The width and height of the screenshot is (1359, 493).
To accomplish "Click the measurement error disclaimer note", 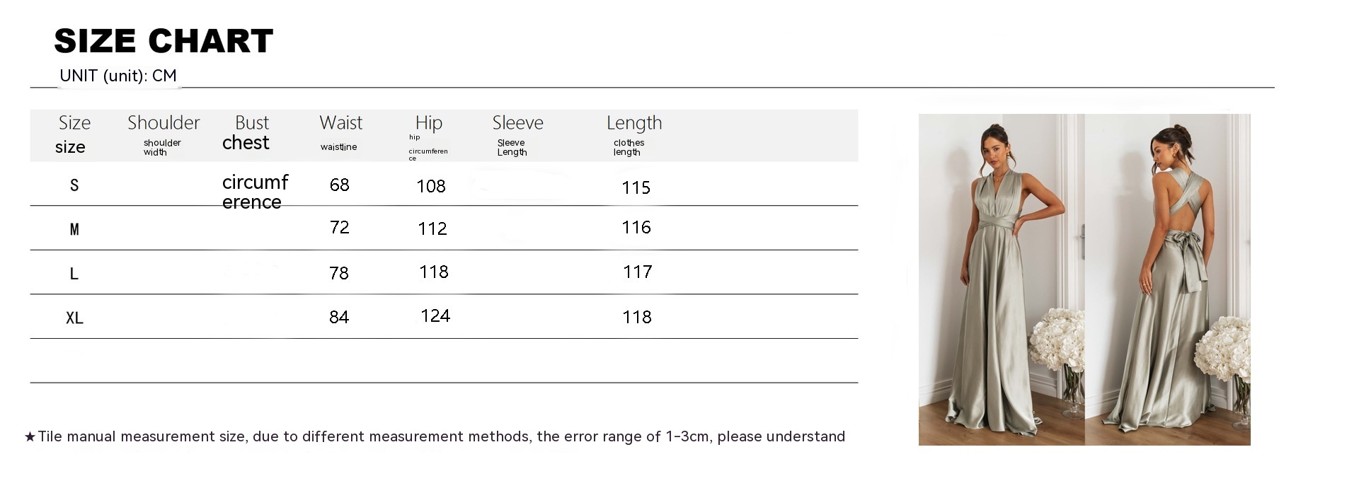I will (x=435, y=436).
